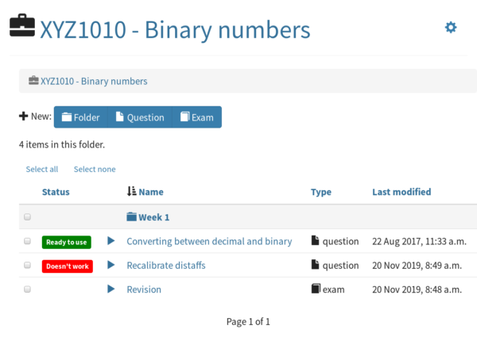Click Select none link
Screen dimensions: 477x341
pyautogui.click(x=95, y=169)
